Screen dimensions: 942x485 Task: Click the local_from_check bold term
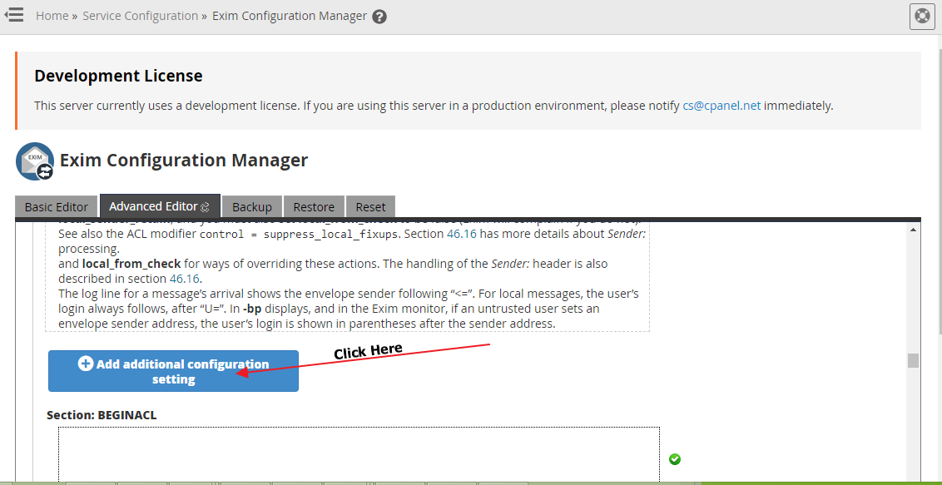pos(131,264)
